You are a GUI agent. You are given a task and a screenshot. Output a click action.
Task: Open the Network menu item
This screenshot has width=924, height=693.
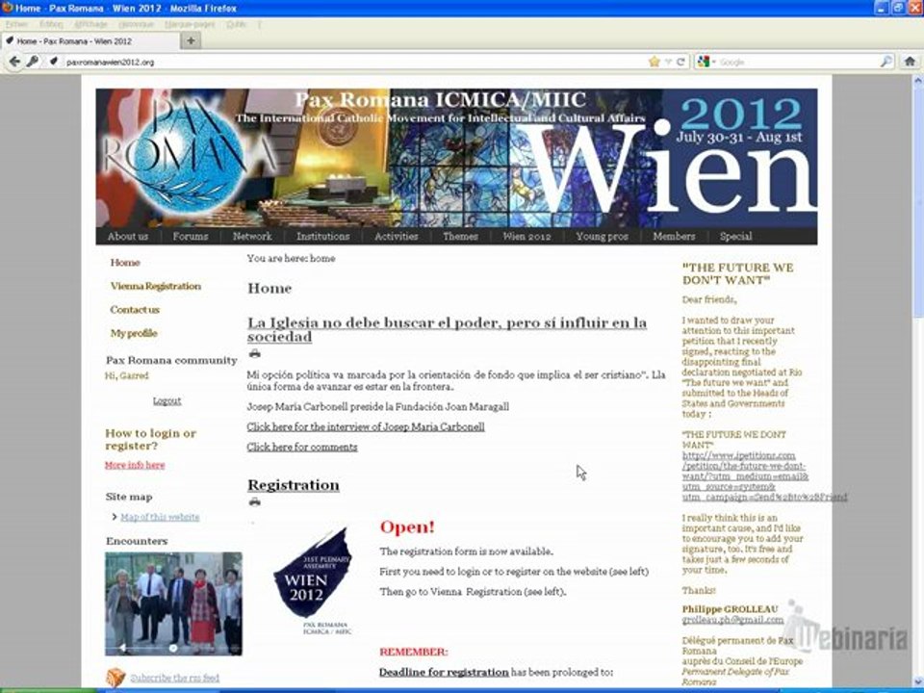252,237
